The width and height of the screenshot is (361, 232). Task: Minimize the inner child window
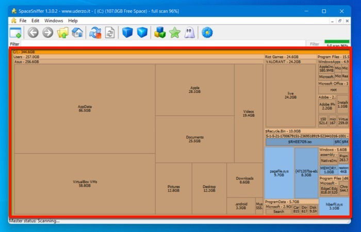click(x=332, y=21)
